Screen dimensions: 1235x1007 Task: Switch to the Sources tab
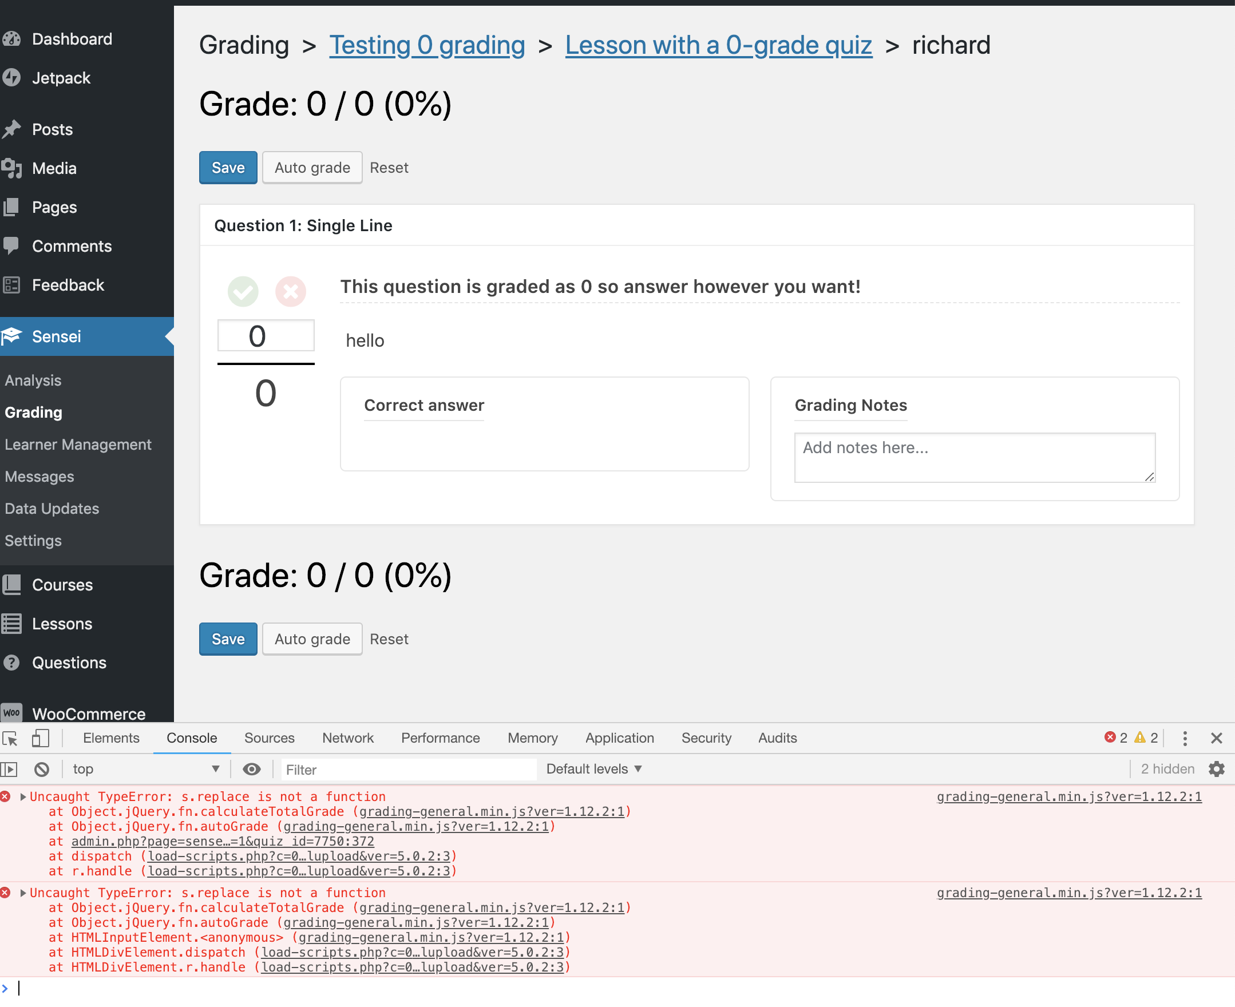click(268, 738)
